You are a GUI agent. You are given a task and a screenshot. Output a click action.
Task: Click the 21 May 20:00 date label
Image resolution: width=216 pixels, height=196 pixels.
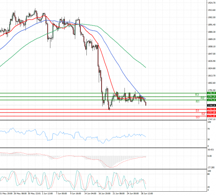click(6, 193)
